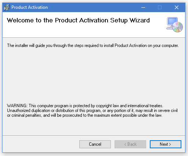Click the disabled < Back button
This screenshot has width=188, height=156.
130,144
